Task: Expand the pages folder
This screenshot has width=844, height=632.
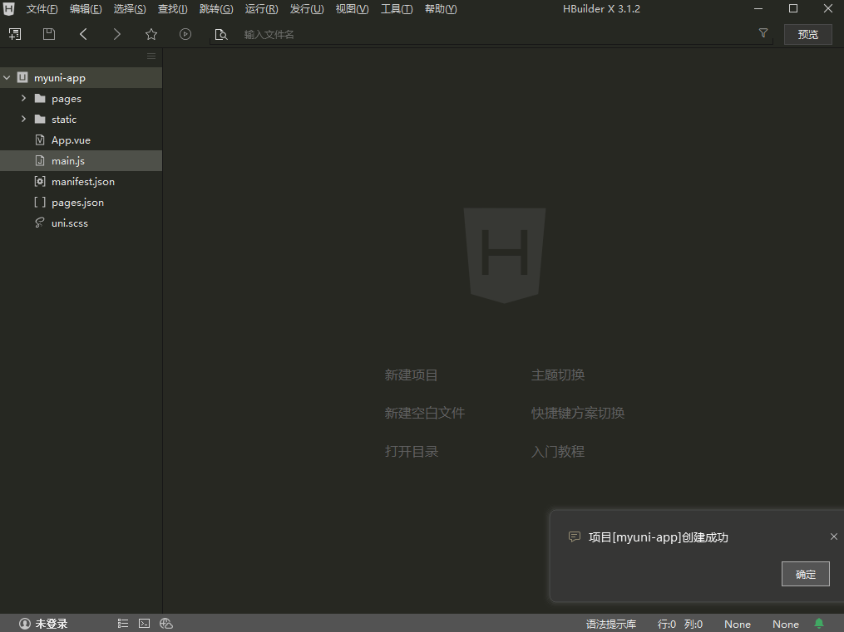Action: click(x=24, y=98)
